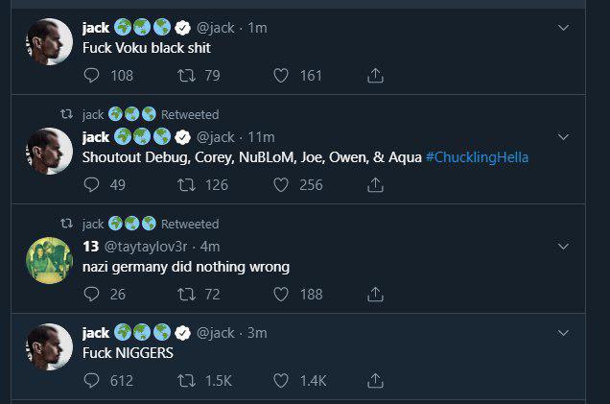Click jack's profile photo on the top tweet

click(49, 41)
